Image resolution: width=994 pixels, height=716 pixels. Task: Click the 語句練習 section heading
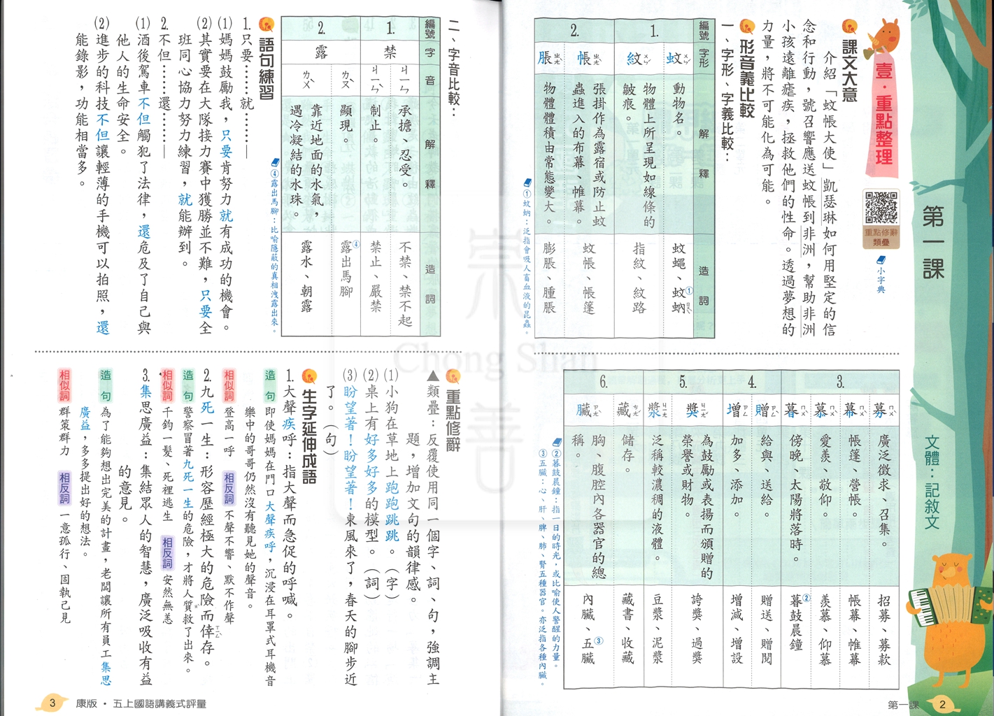point(267,69)
